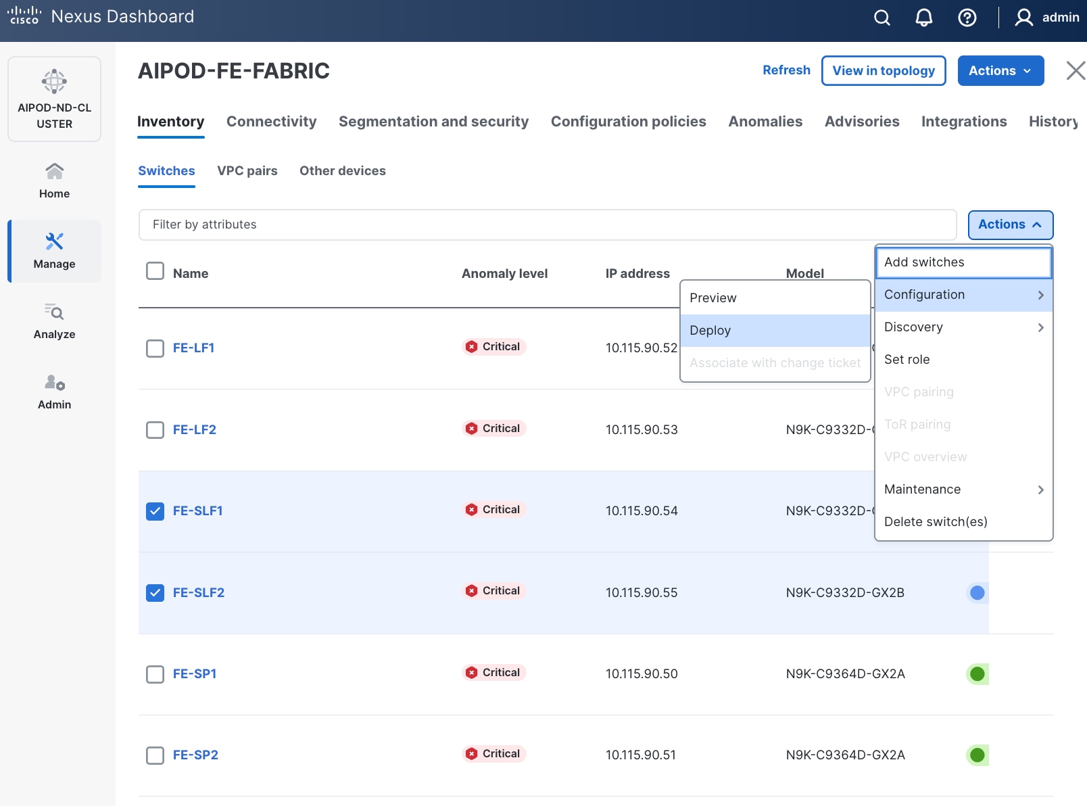The width and height of the screenshot is (1087, 806).
Task: Go to Home in the sidebar
Action: tap(54, 181)
